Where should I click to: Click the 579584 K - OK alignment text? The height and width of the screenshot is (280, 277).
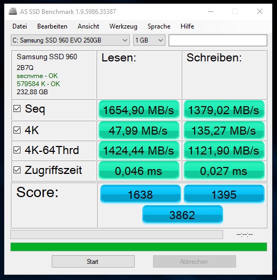38,84
